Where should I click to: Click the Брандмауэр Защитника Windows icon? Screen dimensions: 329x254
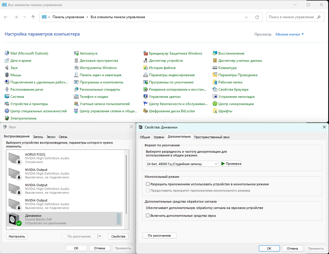pos(146,53)
